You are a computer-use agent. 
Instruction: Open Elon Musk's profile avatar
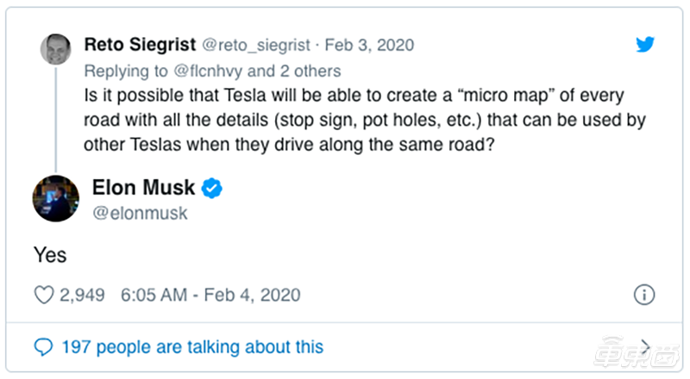56,198
